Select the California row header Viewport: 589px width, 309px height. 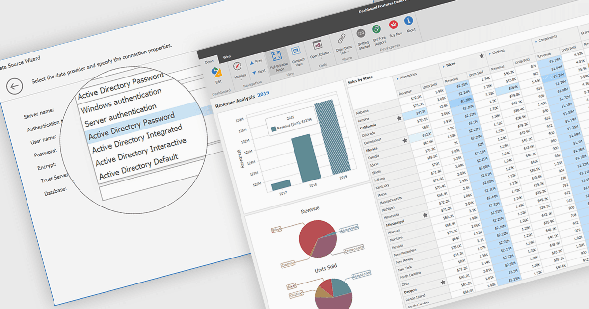368,126
